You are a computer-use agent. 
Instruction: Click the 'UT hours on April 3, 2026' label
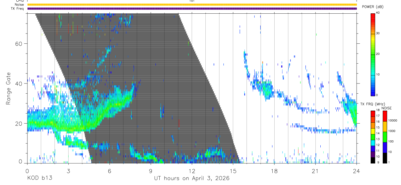(x=192, y=178)
